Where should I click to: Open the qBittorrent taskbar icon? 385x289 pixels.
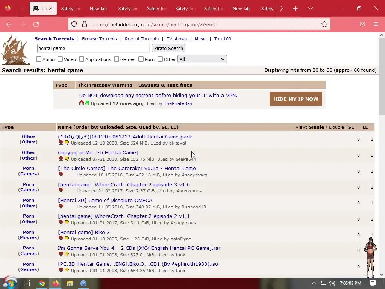coord(83,283)
